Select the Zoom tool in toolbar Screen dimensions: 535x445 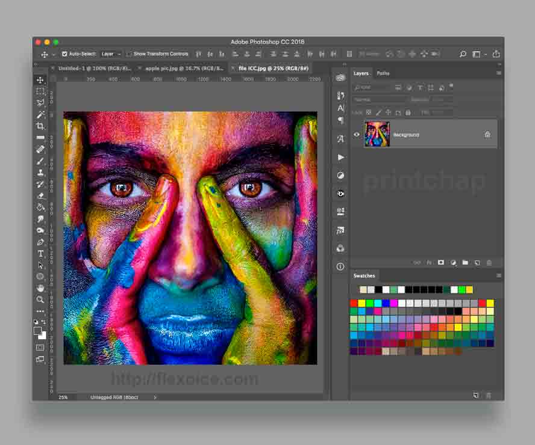click(x=40, y=299)
